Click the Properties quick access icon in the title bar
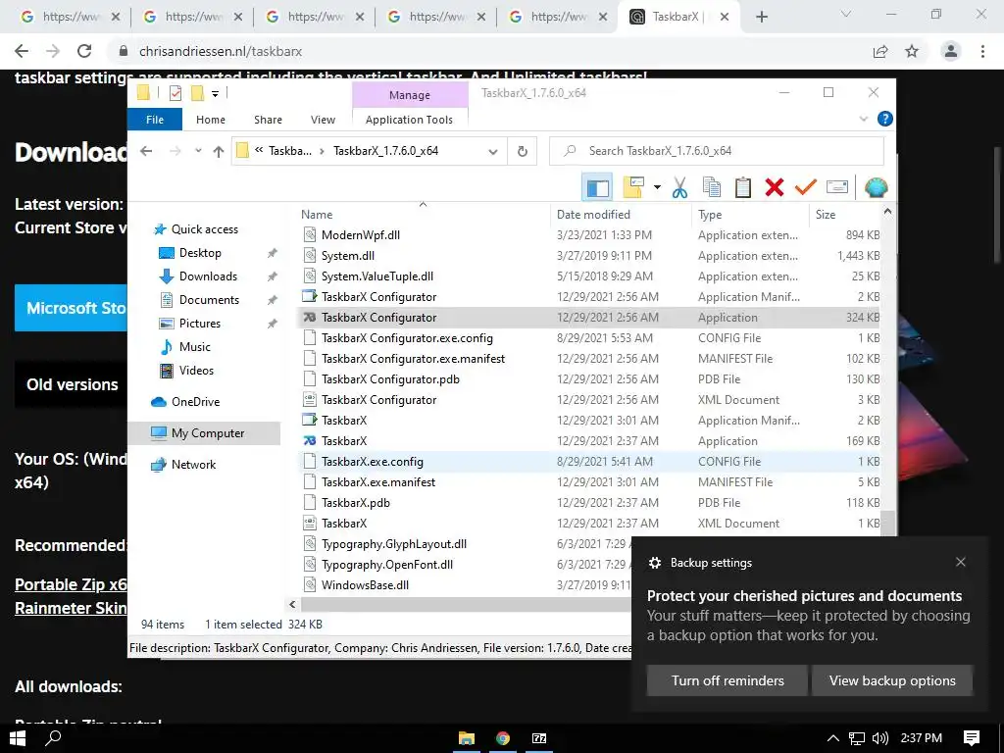This screenshot has height=753, width=1004. [x=175, y=93]
